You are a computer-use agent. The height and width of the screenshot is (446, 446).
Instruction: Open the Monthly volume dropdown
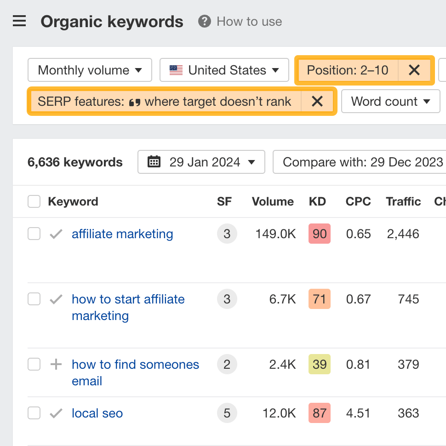click(89, 70)
